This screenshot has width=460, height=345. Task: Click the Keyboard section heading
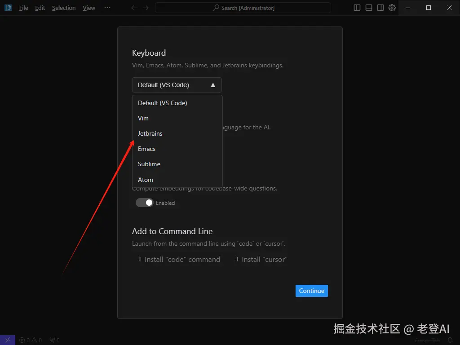[x=149, y=53]
